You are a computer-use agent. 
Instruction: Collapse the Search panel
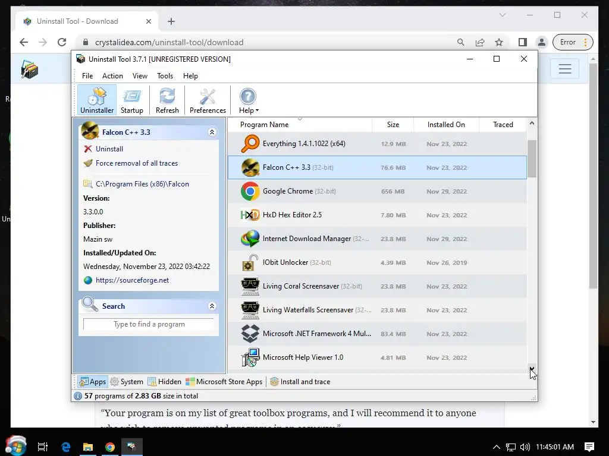coord(212,306)
